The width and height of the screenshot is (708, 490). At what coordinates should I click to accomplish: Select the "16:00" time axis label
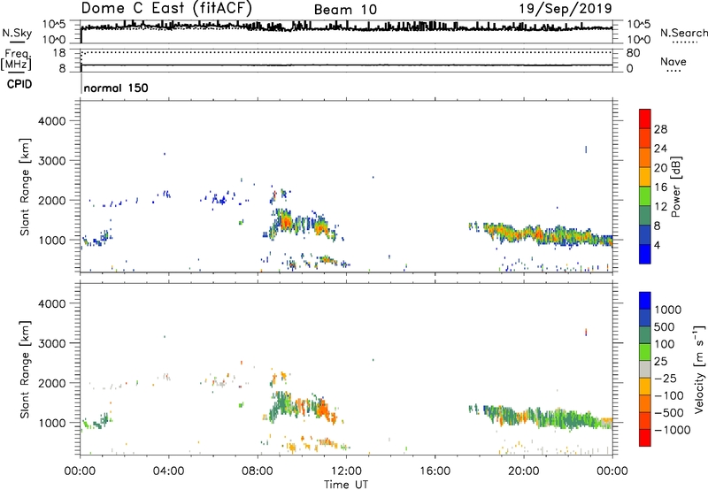pyautogui.click(x=435, y=471)
